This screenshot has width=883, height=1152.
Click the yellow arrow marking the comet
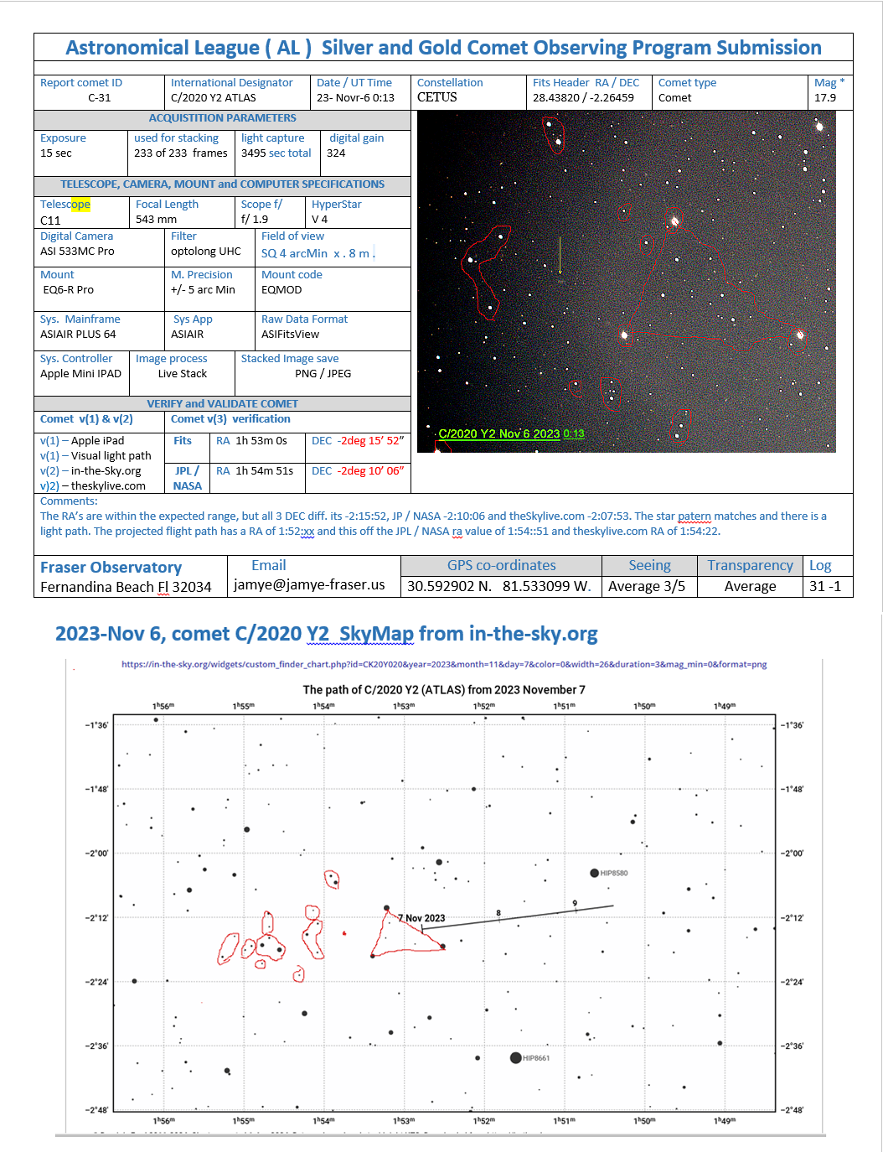pos(560,255)
